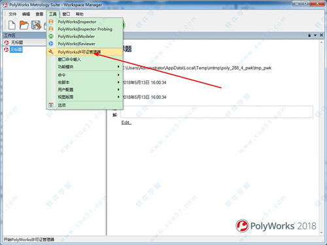Create a new workspace with the blank page icon
This screenshot has width=327, height=245.
[12, 25]
